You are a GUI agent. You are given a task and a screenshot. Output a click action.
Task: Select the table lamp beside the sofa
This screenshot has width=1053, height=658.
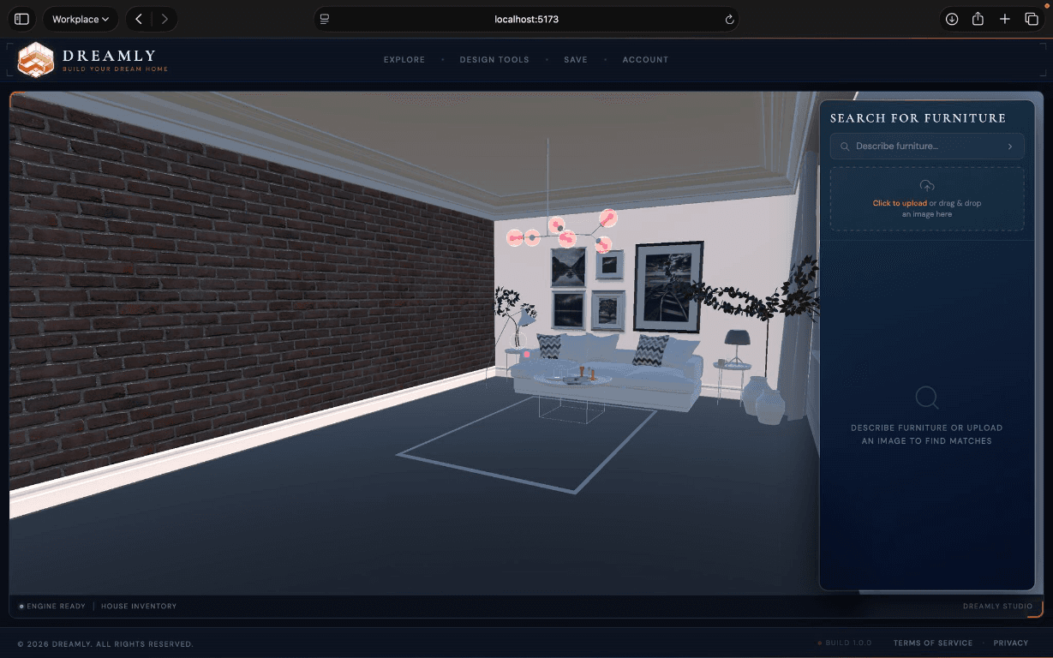(x=736, y=347)
